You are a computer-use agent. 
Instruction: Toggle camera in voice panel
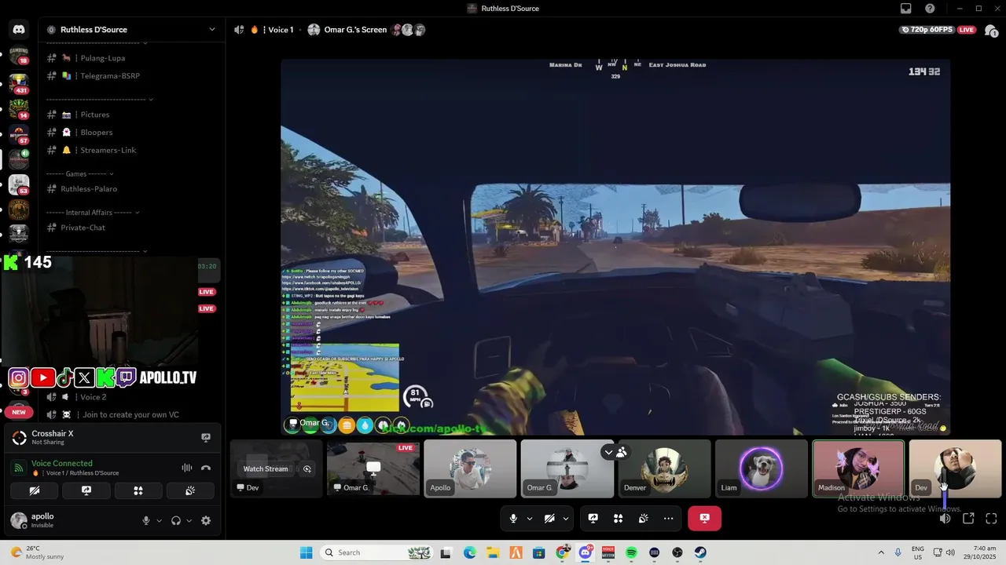tap(35, 490)
